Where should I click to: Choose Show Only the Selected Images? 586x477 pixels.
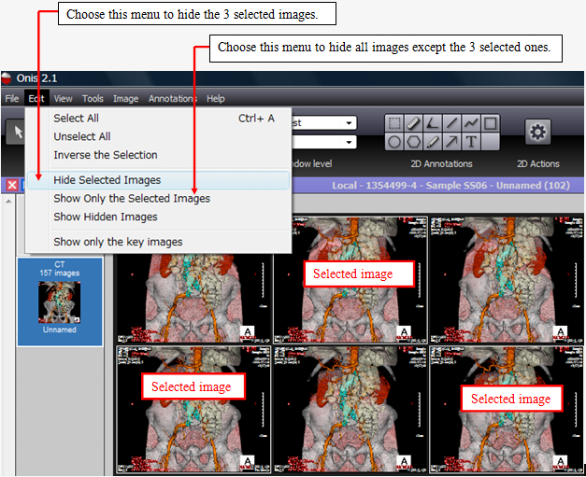tap(159, 198)
